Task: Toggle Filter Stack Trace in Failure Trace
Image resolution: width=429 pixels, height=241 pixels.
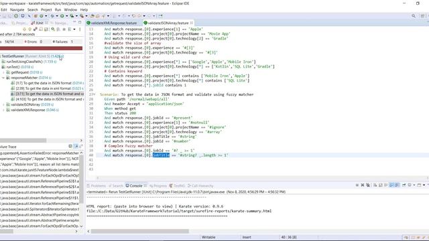Action: click(x=76, y=147)
